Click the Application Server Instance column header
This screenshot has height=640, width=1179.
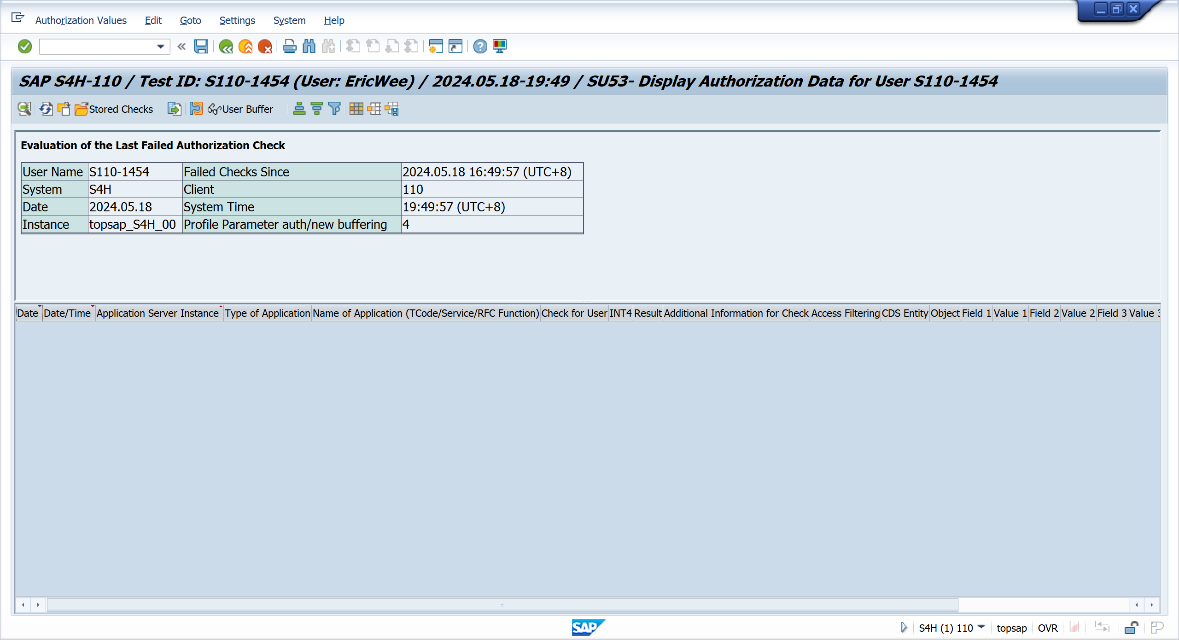[158, 313]
